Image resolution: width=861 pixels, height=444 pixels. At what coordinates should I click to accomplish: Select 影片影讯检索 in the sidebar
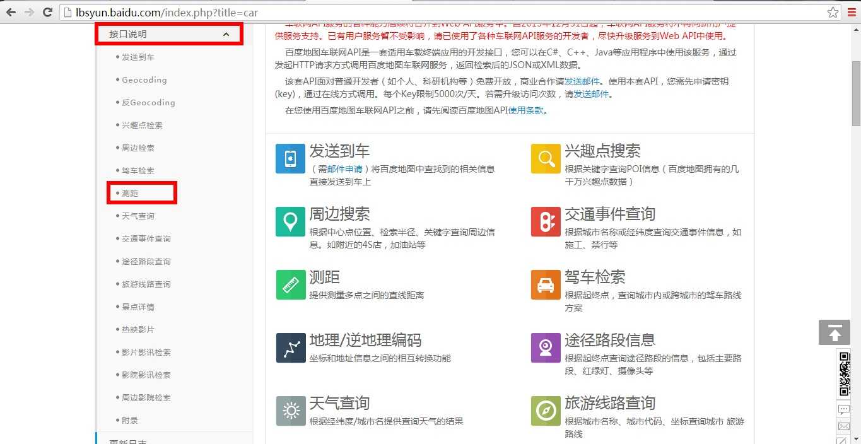click(x=146, y=353)
